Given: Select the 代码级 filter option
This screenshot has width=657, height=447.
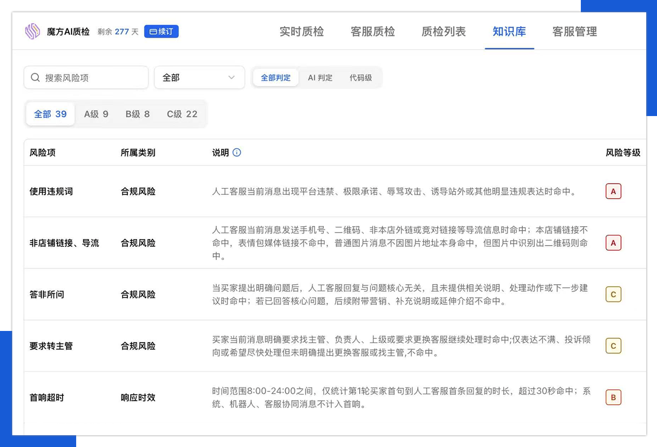Looking at the screenshot, I should tap(361, 78).
